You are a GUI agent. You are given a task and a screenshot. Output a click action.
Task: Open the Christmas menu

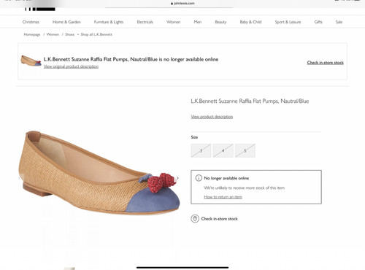[x=31, y=22]
